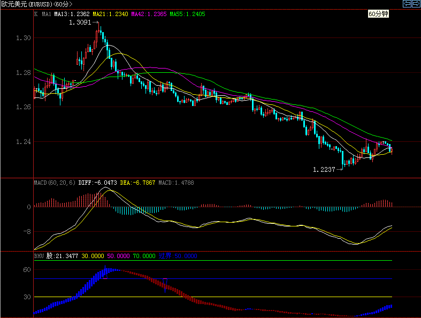Select the green 70.0000 level label
Viewport: 421px width, 318px height.
143,256
